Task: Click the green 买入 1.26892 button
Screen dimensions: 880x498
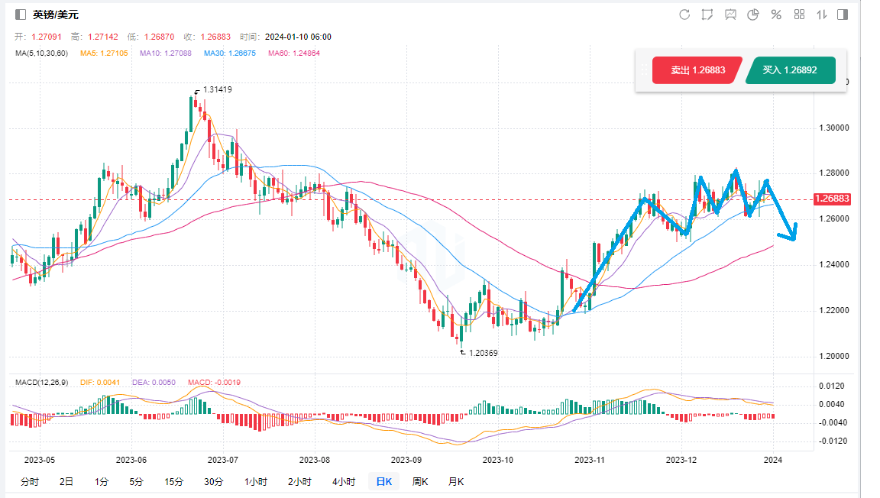Action: (790, 70)
